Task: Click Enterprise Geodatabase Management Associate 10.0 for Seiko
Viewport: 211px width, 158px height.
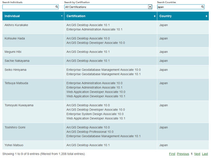Action: point(103,70)
